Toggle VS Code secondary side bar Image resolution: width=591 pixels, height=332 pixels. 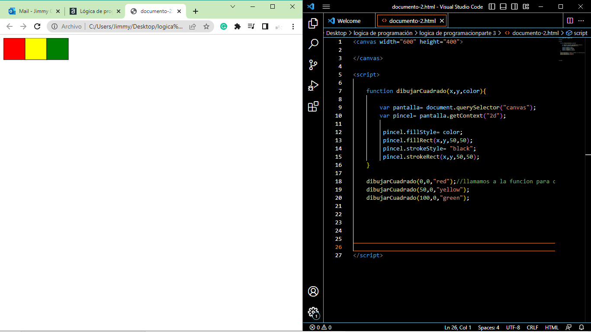[514, 6]
